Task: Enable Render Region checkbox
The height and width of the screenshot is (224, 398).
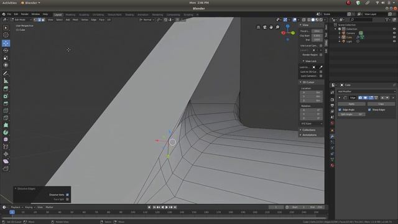Action: coord(321,55)
